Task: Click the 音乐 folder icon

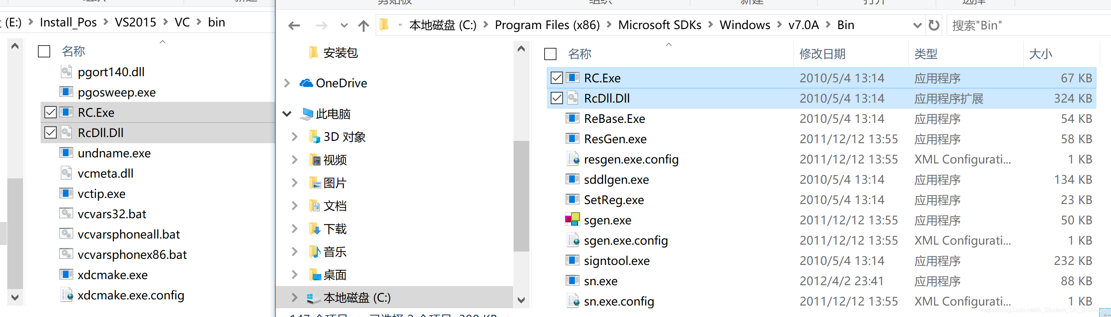Action: point(315,252)
